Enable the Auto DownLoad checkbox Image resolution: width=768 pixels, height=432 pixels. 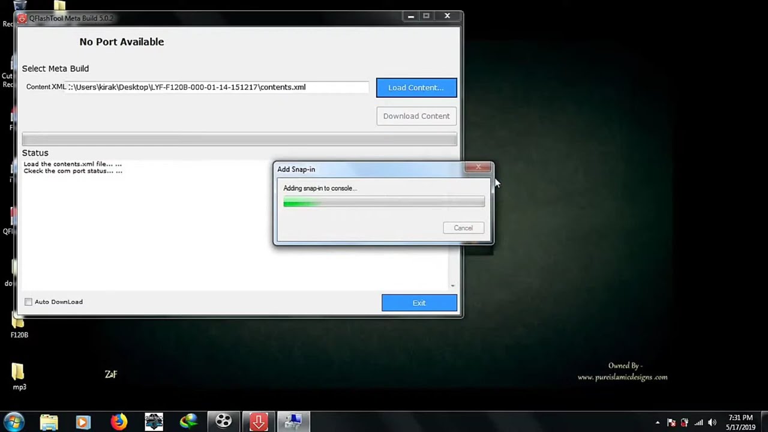click(28, 302)
